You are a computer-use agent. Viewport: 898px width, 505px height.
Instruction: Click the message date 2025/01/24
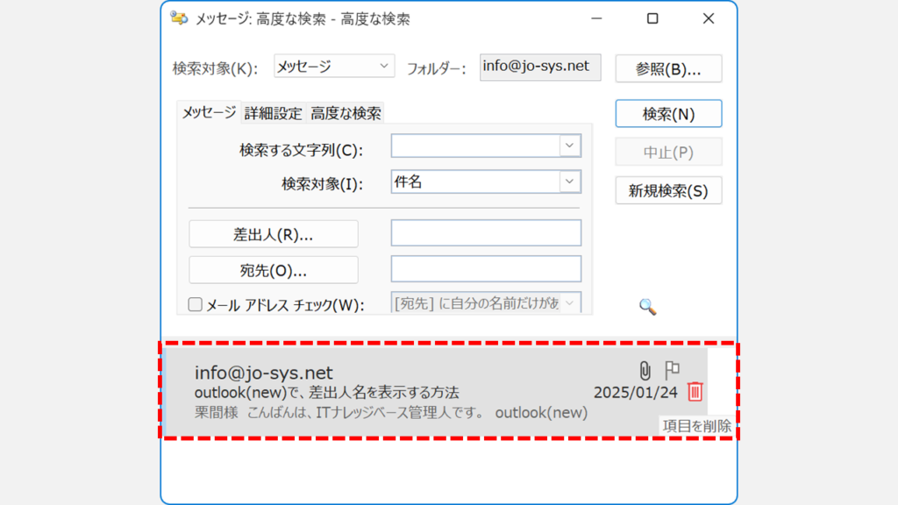click(x=635, y=392)
